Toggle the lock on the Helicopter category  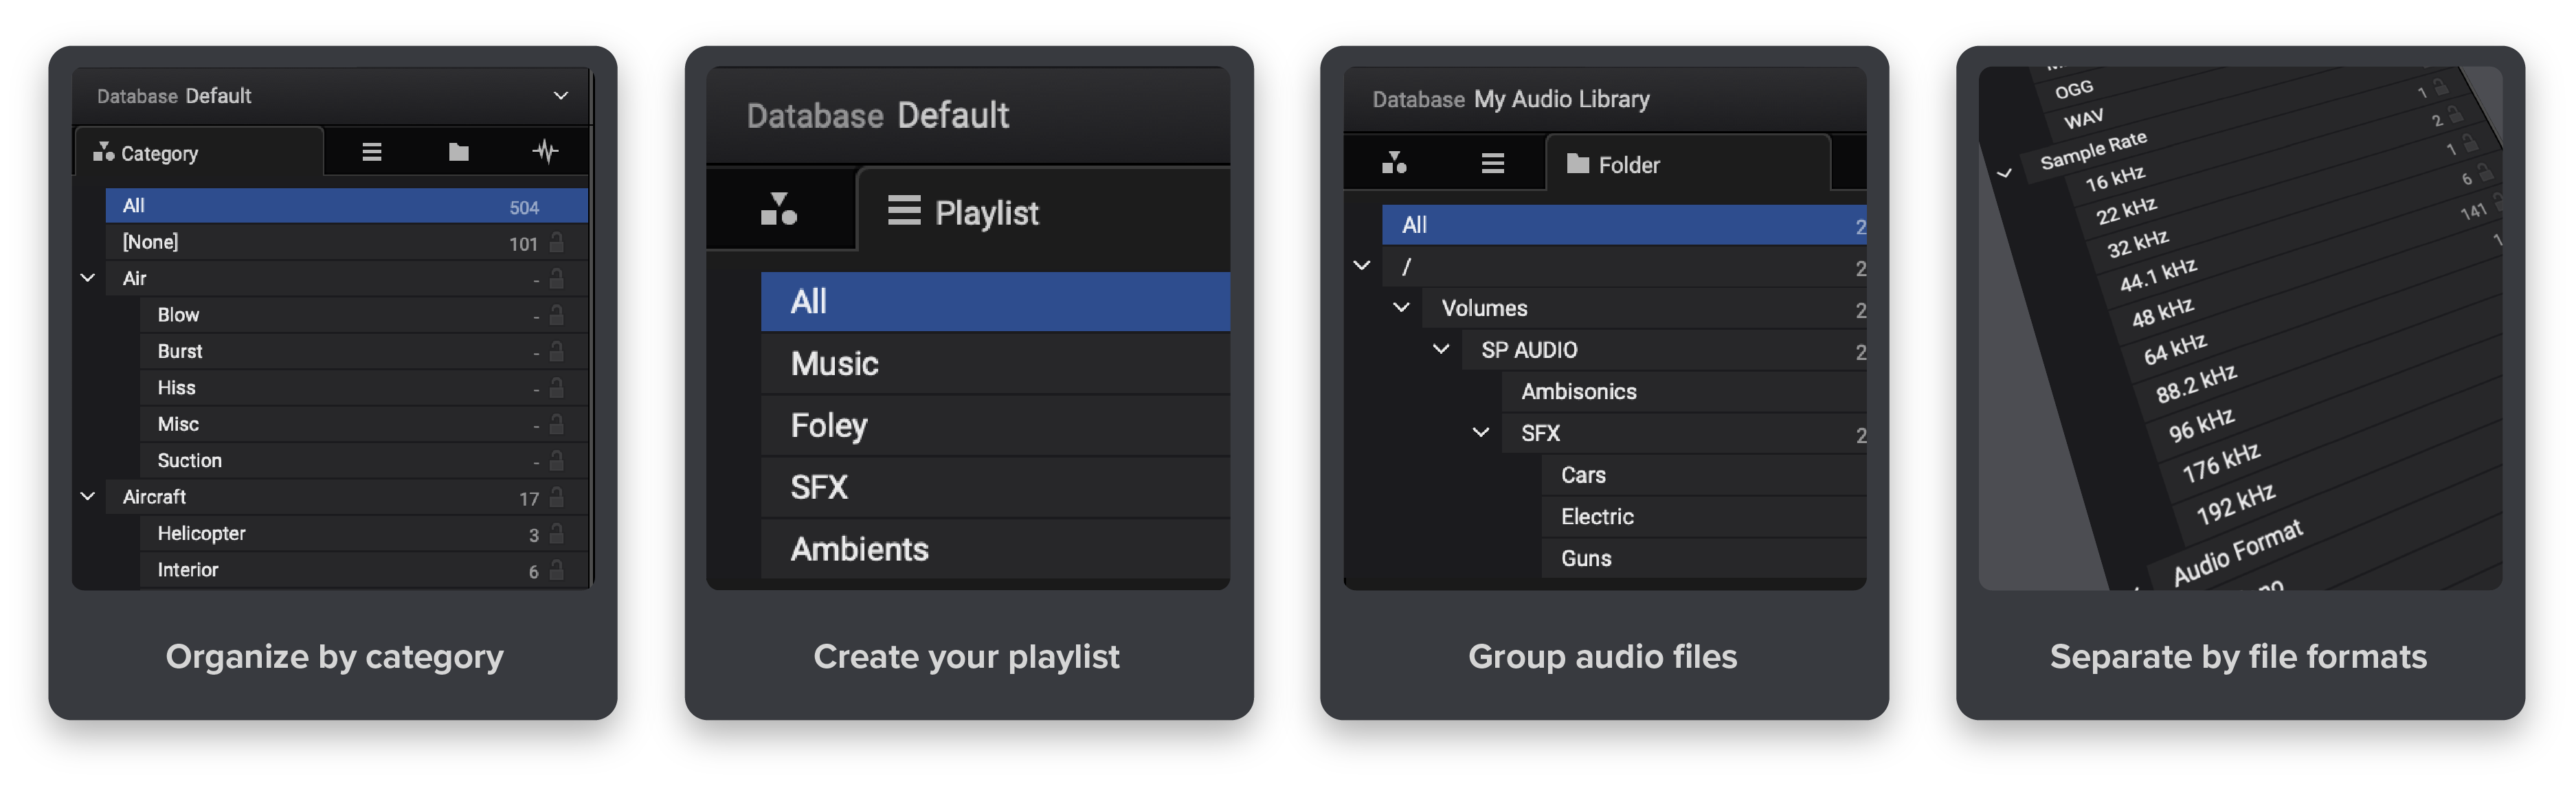pos(558,533)
